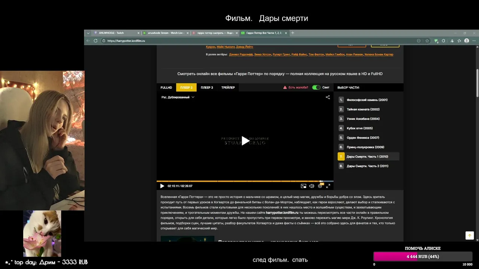Open the browser favorites list icon
This screenshot has height=269, width=479.
point(459,41)
